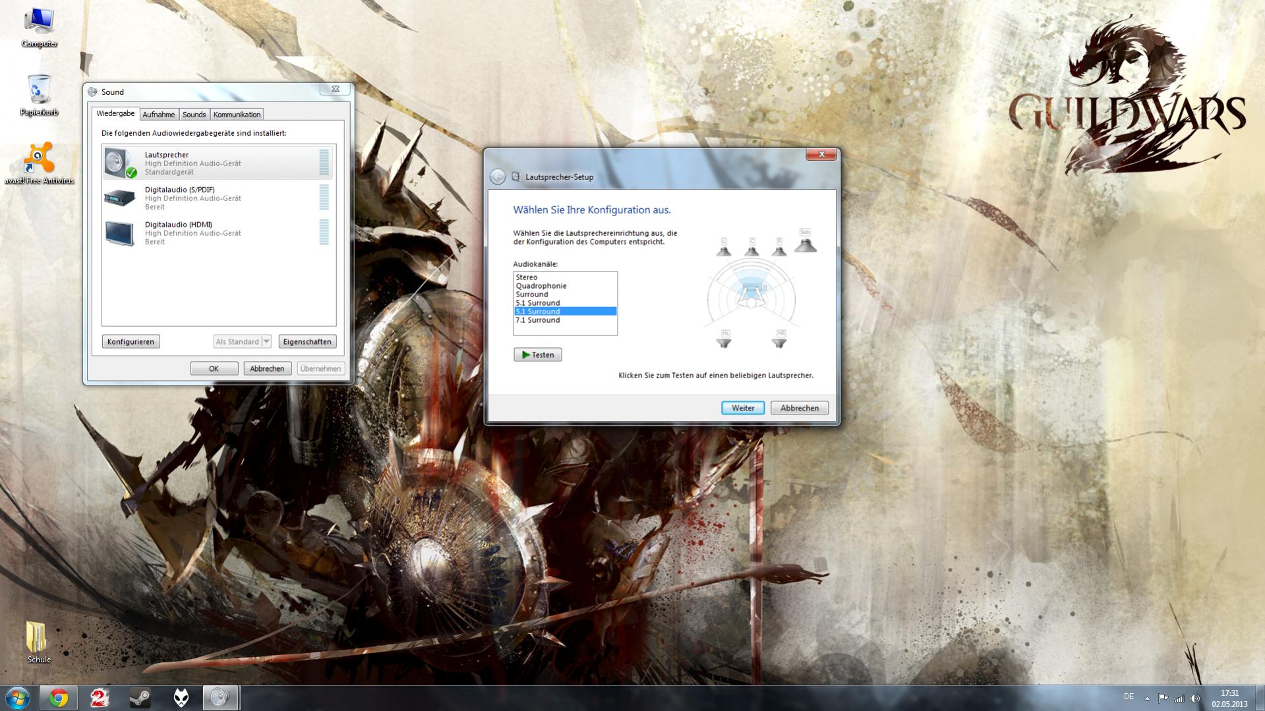Image resolution: width=1265 pixels, height=711 pixels.
Task: Click the Show Desktop strip
Action: pyautogui.click(x=1260, y=698)
